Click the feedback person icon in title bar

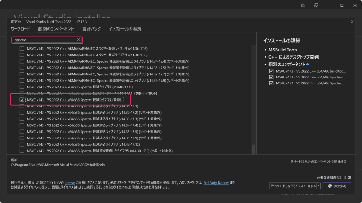[316, 5]
